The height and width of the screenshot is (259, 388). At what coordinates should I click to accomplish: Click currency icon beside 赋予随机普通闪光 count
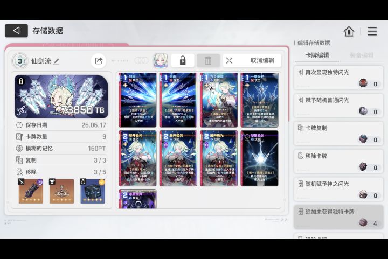pos(363,111)
